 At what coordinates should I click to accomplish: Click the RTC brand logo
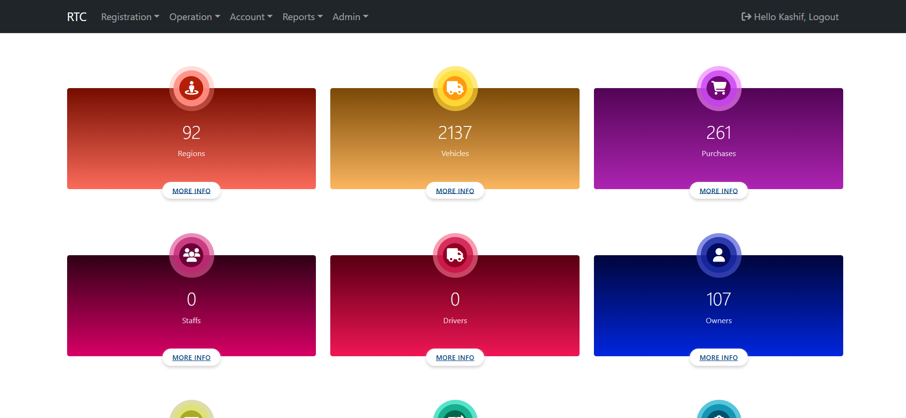77,17
